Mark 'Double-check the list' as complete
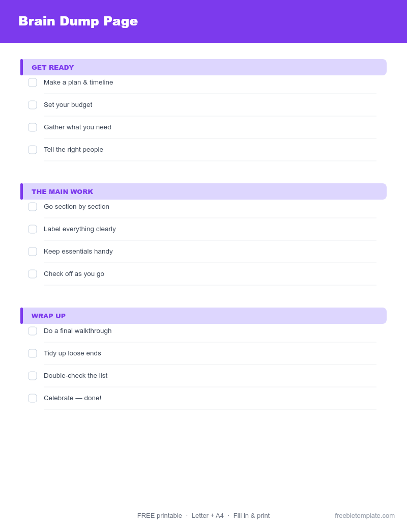The image size is (407, 527). click(33, 376)
